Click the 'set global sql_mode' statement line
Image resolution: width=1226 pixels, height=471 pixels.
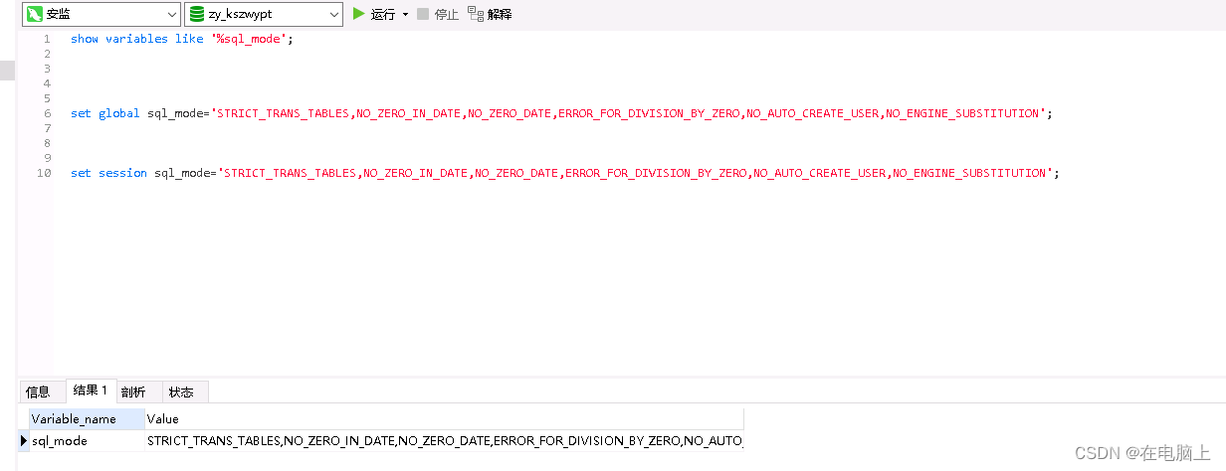[561, 113]
